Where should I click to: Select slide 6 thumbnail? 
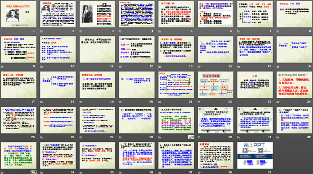216,14
